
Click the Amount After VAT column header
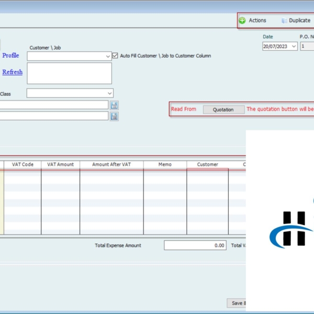pos(111,165)
